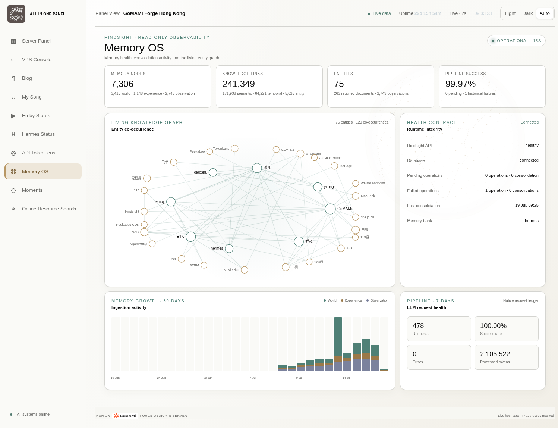Image resolution: width=558 pixels, height=428 pixels.
Task: Select the MacBook graph node
Action: [x=356, y=196]
